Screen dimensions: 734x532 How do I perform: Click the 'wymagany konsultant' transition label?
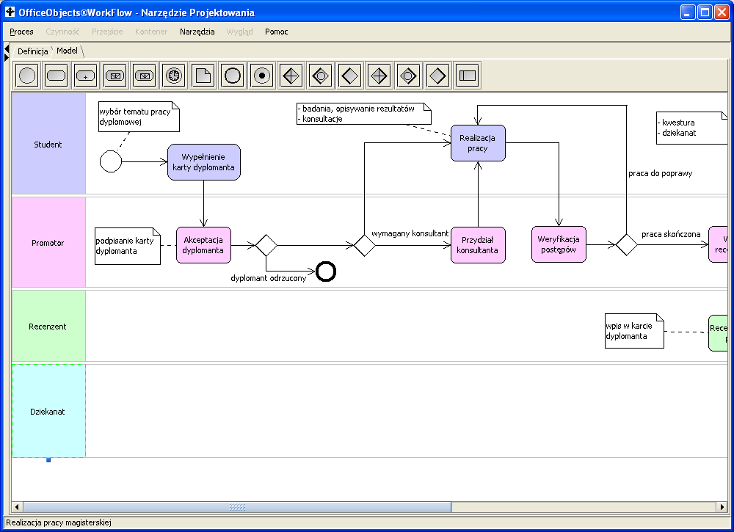point(410,233)
